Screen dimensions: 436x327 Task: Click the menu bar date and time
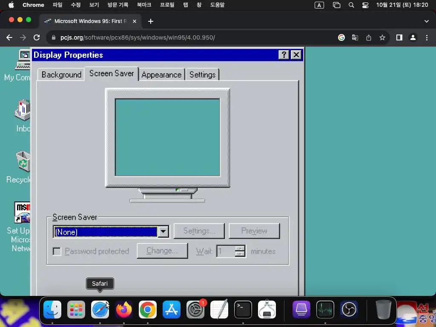402,5
